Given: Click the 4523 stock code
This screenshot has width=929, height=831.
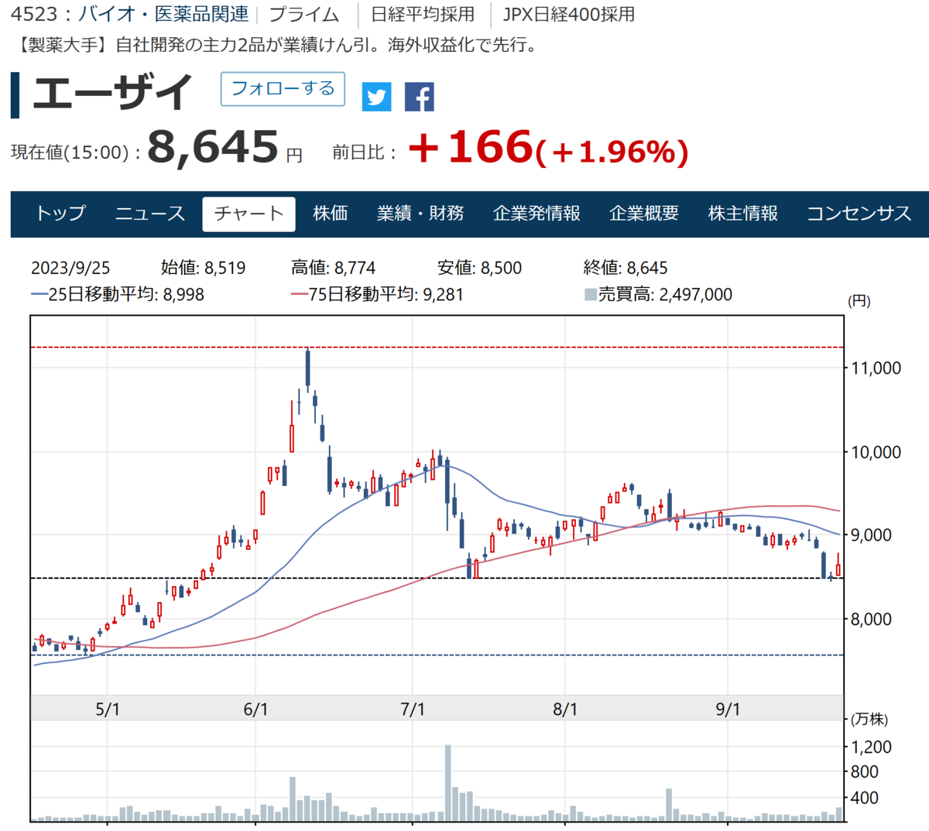Looking at the screenshot, I should coord(36,14).
